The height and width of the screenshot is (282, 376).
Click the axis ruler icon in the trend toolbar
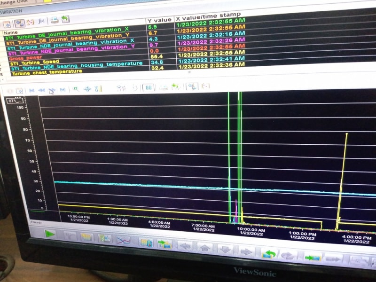point(98,89)
